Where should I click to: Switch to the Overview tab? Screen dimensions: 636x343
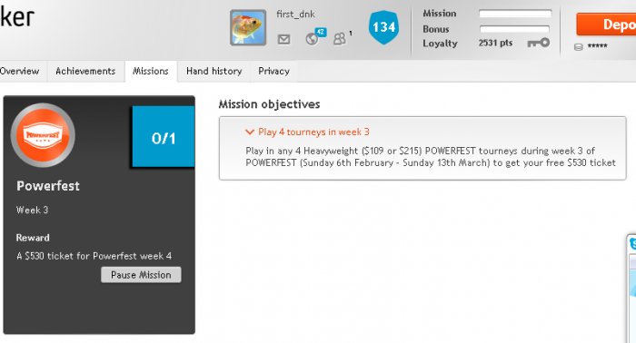click(x=19, y=72)
